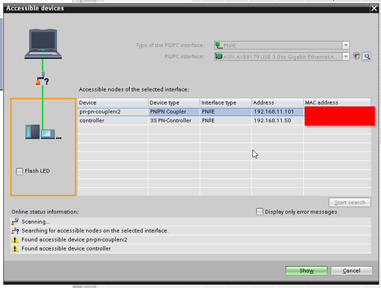This screenshot has height=288, width=381.
Task: Click PN/IE cell in pn-pn-couplerx2 row
Action: (226, 112)
